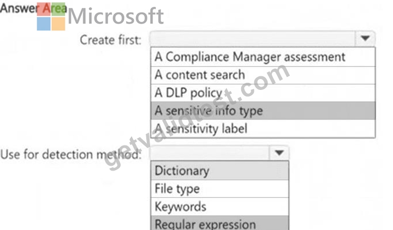This screenshot has height=230, width=393.
Task: Open the Create first dropdown arrow
Action: [365, 39]
